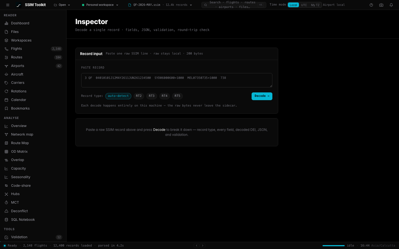Open the notifications bell
399x249 pixels.
[391, 5]
